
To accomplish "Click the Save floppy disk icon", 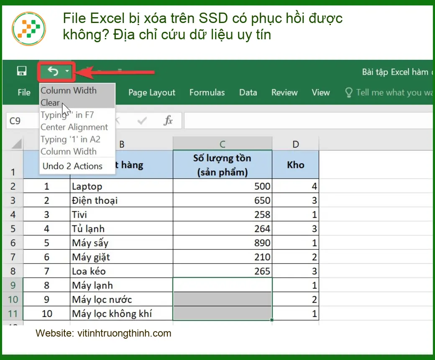I will (22, 71).
